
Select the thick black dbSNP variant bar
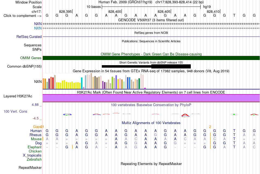pyautogui.click(x=171, y=67)
